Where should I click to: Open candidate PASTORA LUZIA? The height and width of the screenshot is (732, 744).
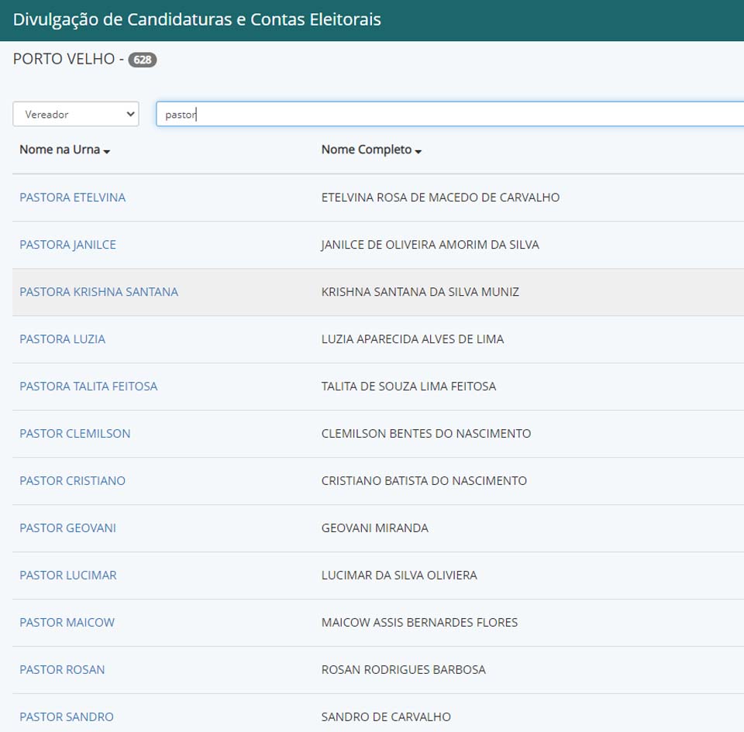tap(62, 339)
